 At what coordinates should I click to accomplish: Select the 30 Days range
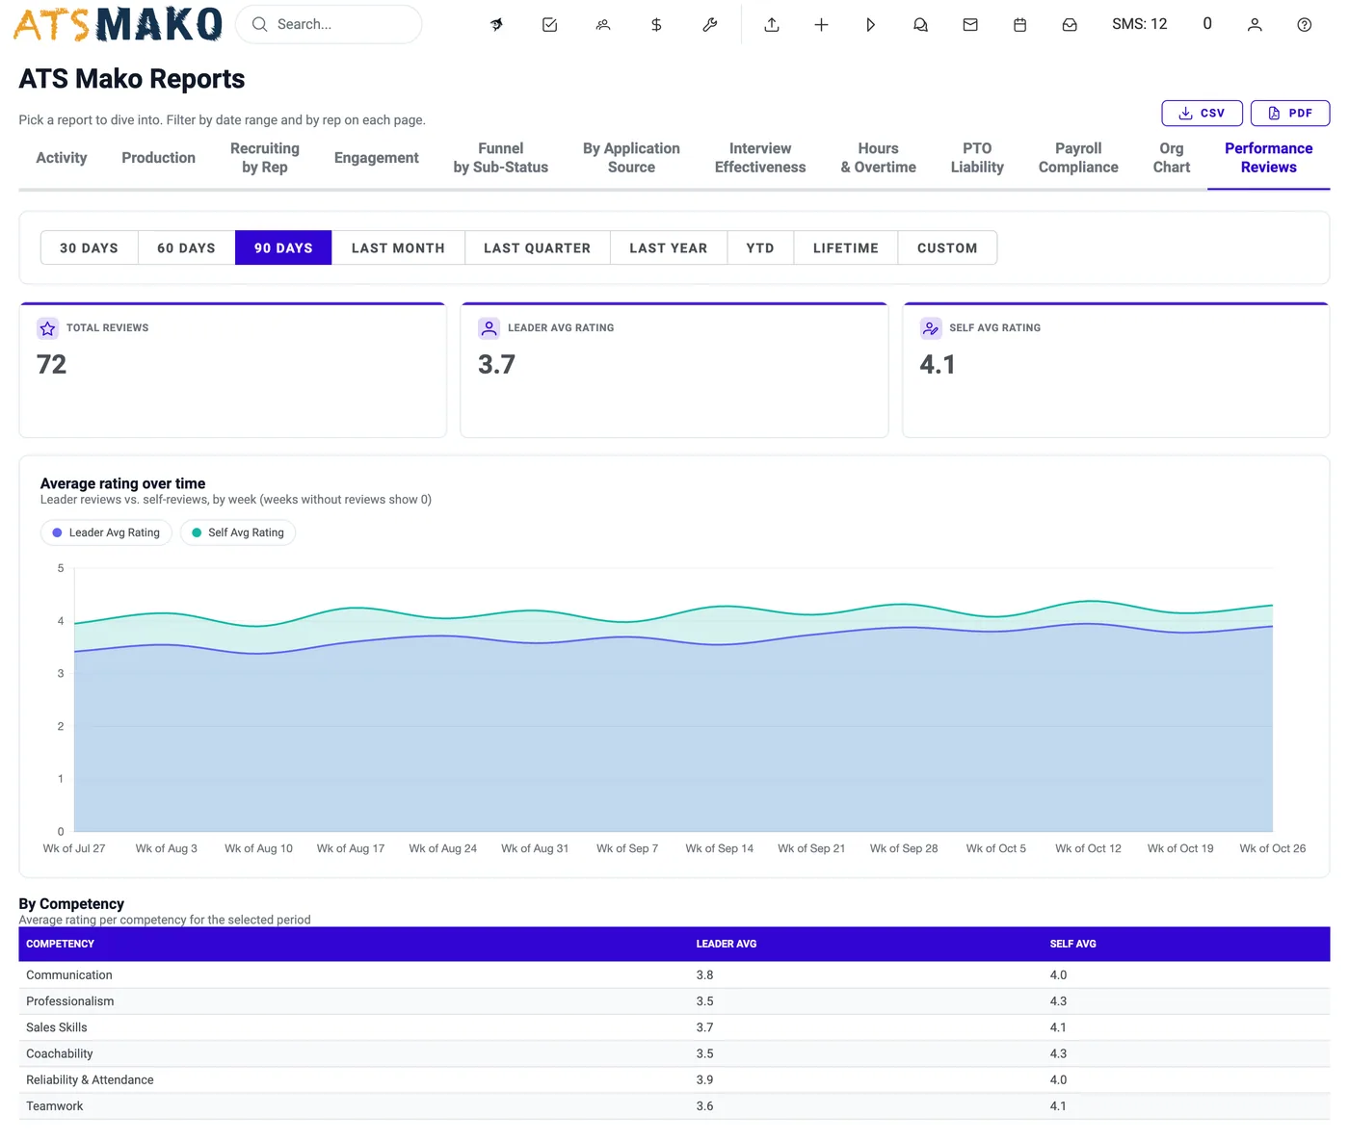89,247
